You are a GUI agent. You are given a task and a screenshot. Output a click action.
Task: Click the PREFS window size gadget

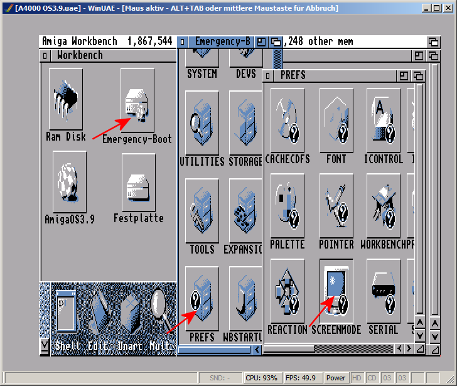(420, 348)
